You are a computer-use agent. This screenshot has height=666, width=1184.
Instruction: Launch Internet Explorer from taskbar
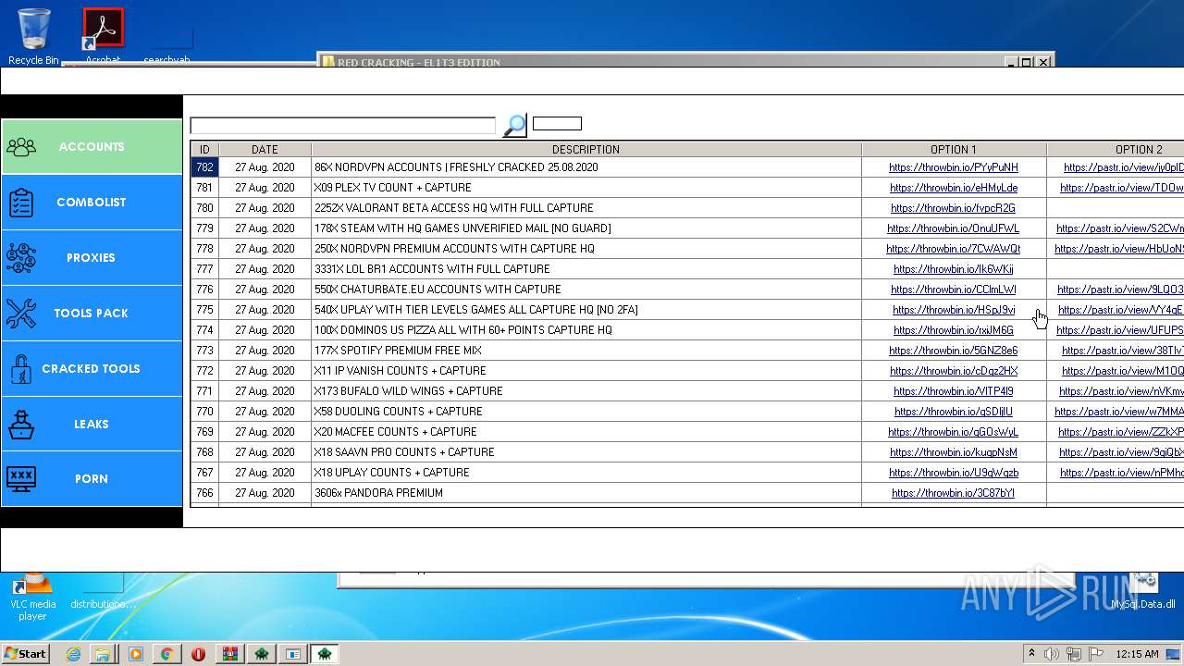[x=73, y=654]
